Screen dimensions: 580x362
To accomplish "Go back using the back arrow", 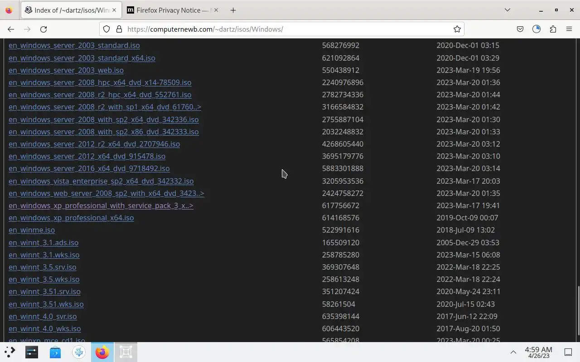I will coord(11,29).
